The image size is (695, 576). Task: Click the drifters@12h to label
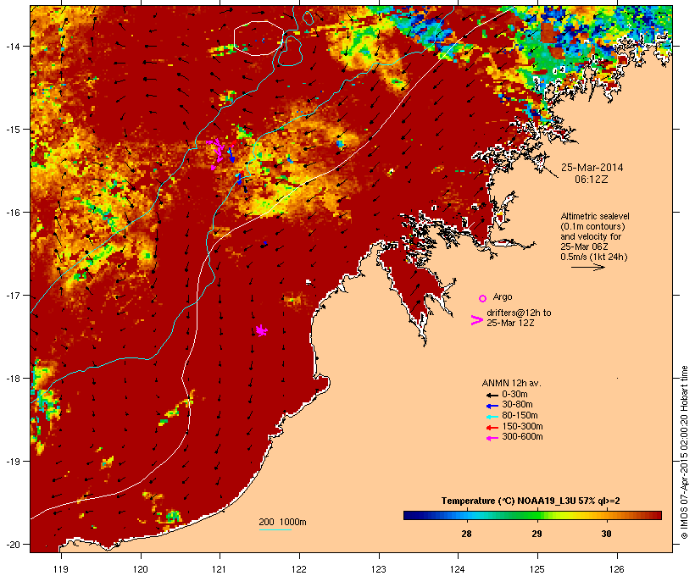click(x=519, y=313)
